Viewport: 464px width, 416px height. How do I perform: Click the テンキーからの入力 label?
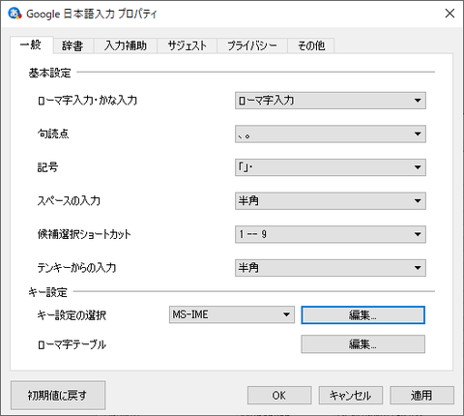click(x=76, y=268)
